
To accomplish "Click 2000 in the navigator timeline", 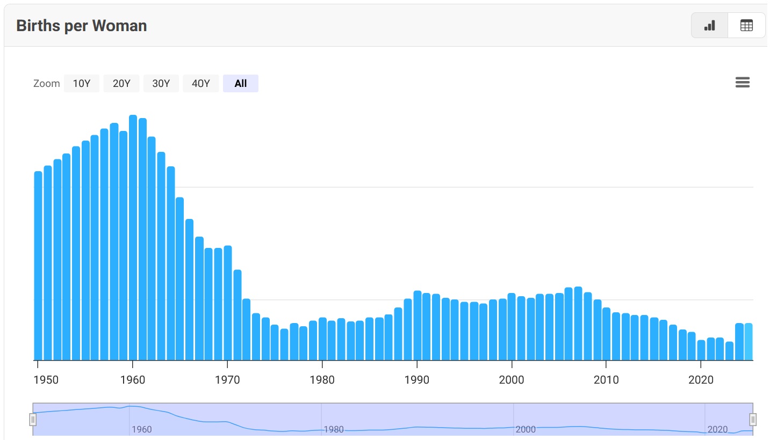I will pyautogui.click(x=526, y=429).
